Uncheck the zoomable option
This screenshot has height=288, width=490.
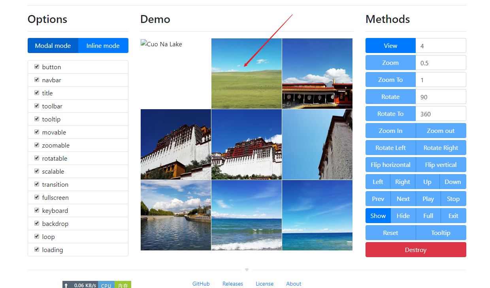(37, 145)
